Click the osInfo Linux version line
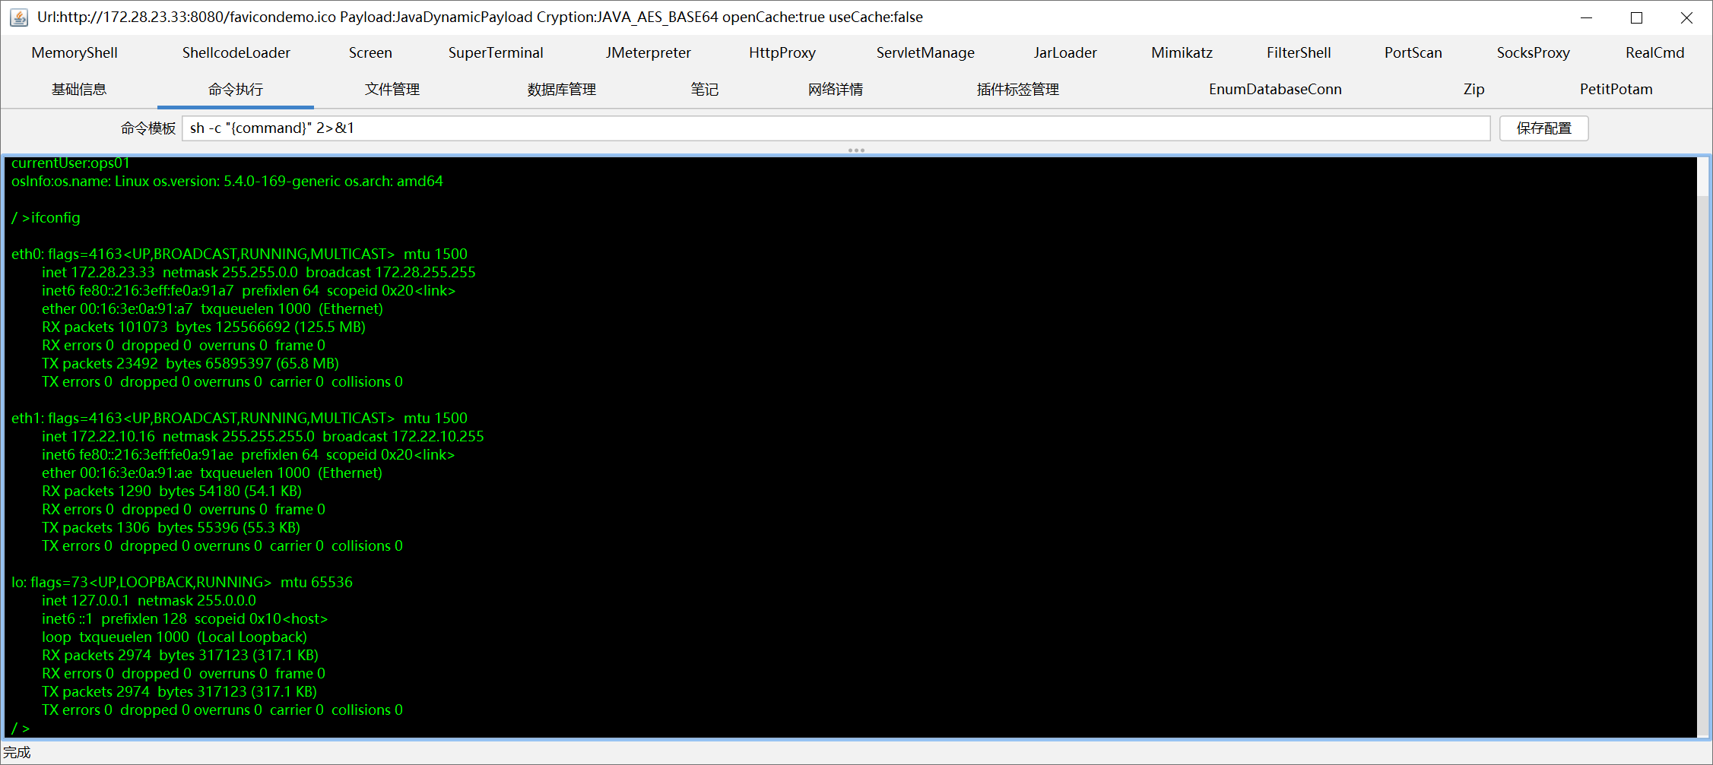Screen dimensions: 1713x765 [227, 181]
